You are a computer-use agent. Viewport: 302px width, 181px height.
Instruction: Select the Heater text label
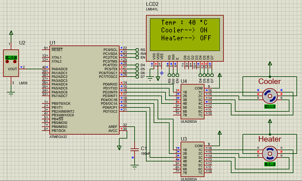[x=270, y=139]
